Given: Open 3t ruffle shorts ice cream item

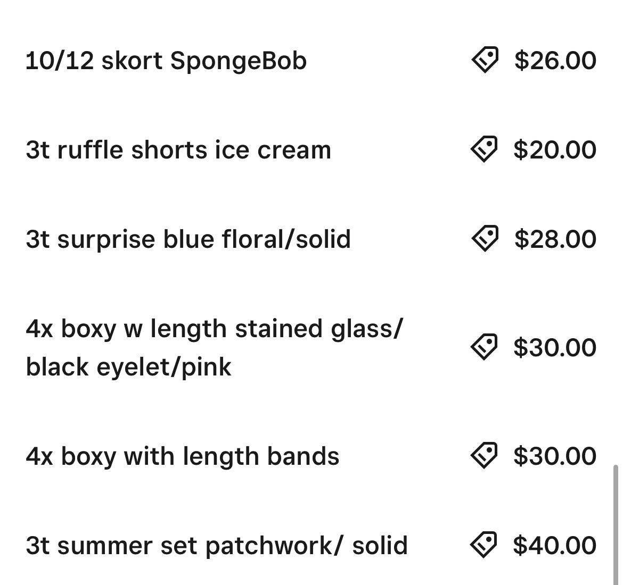Looking at the screenshot, I should (178, 150).
